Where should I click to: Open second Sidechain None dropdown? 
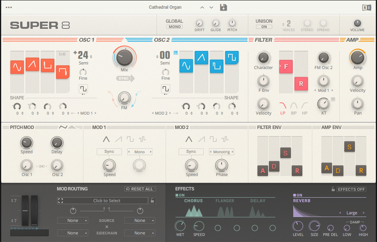click(x=140, y=233)
